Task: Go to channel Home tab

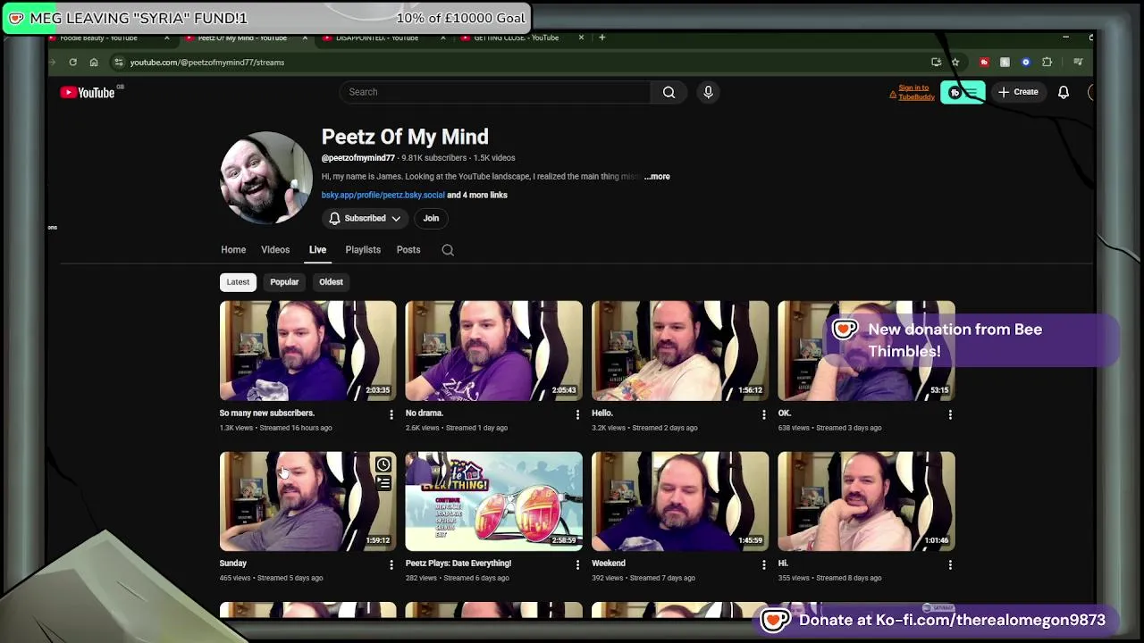Action: tap(233, 250)
